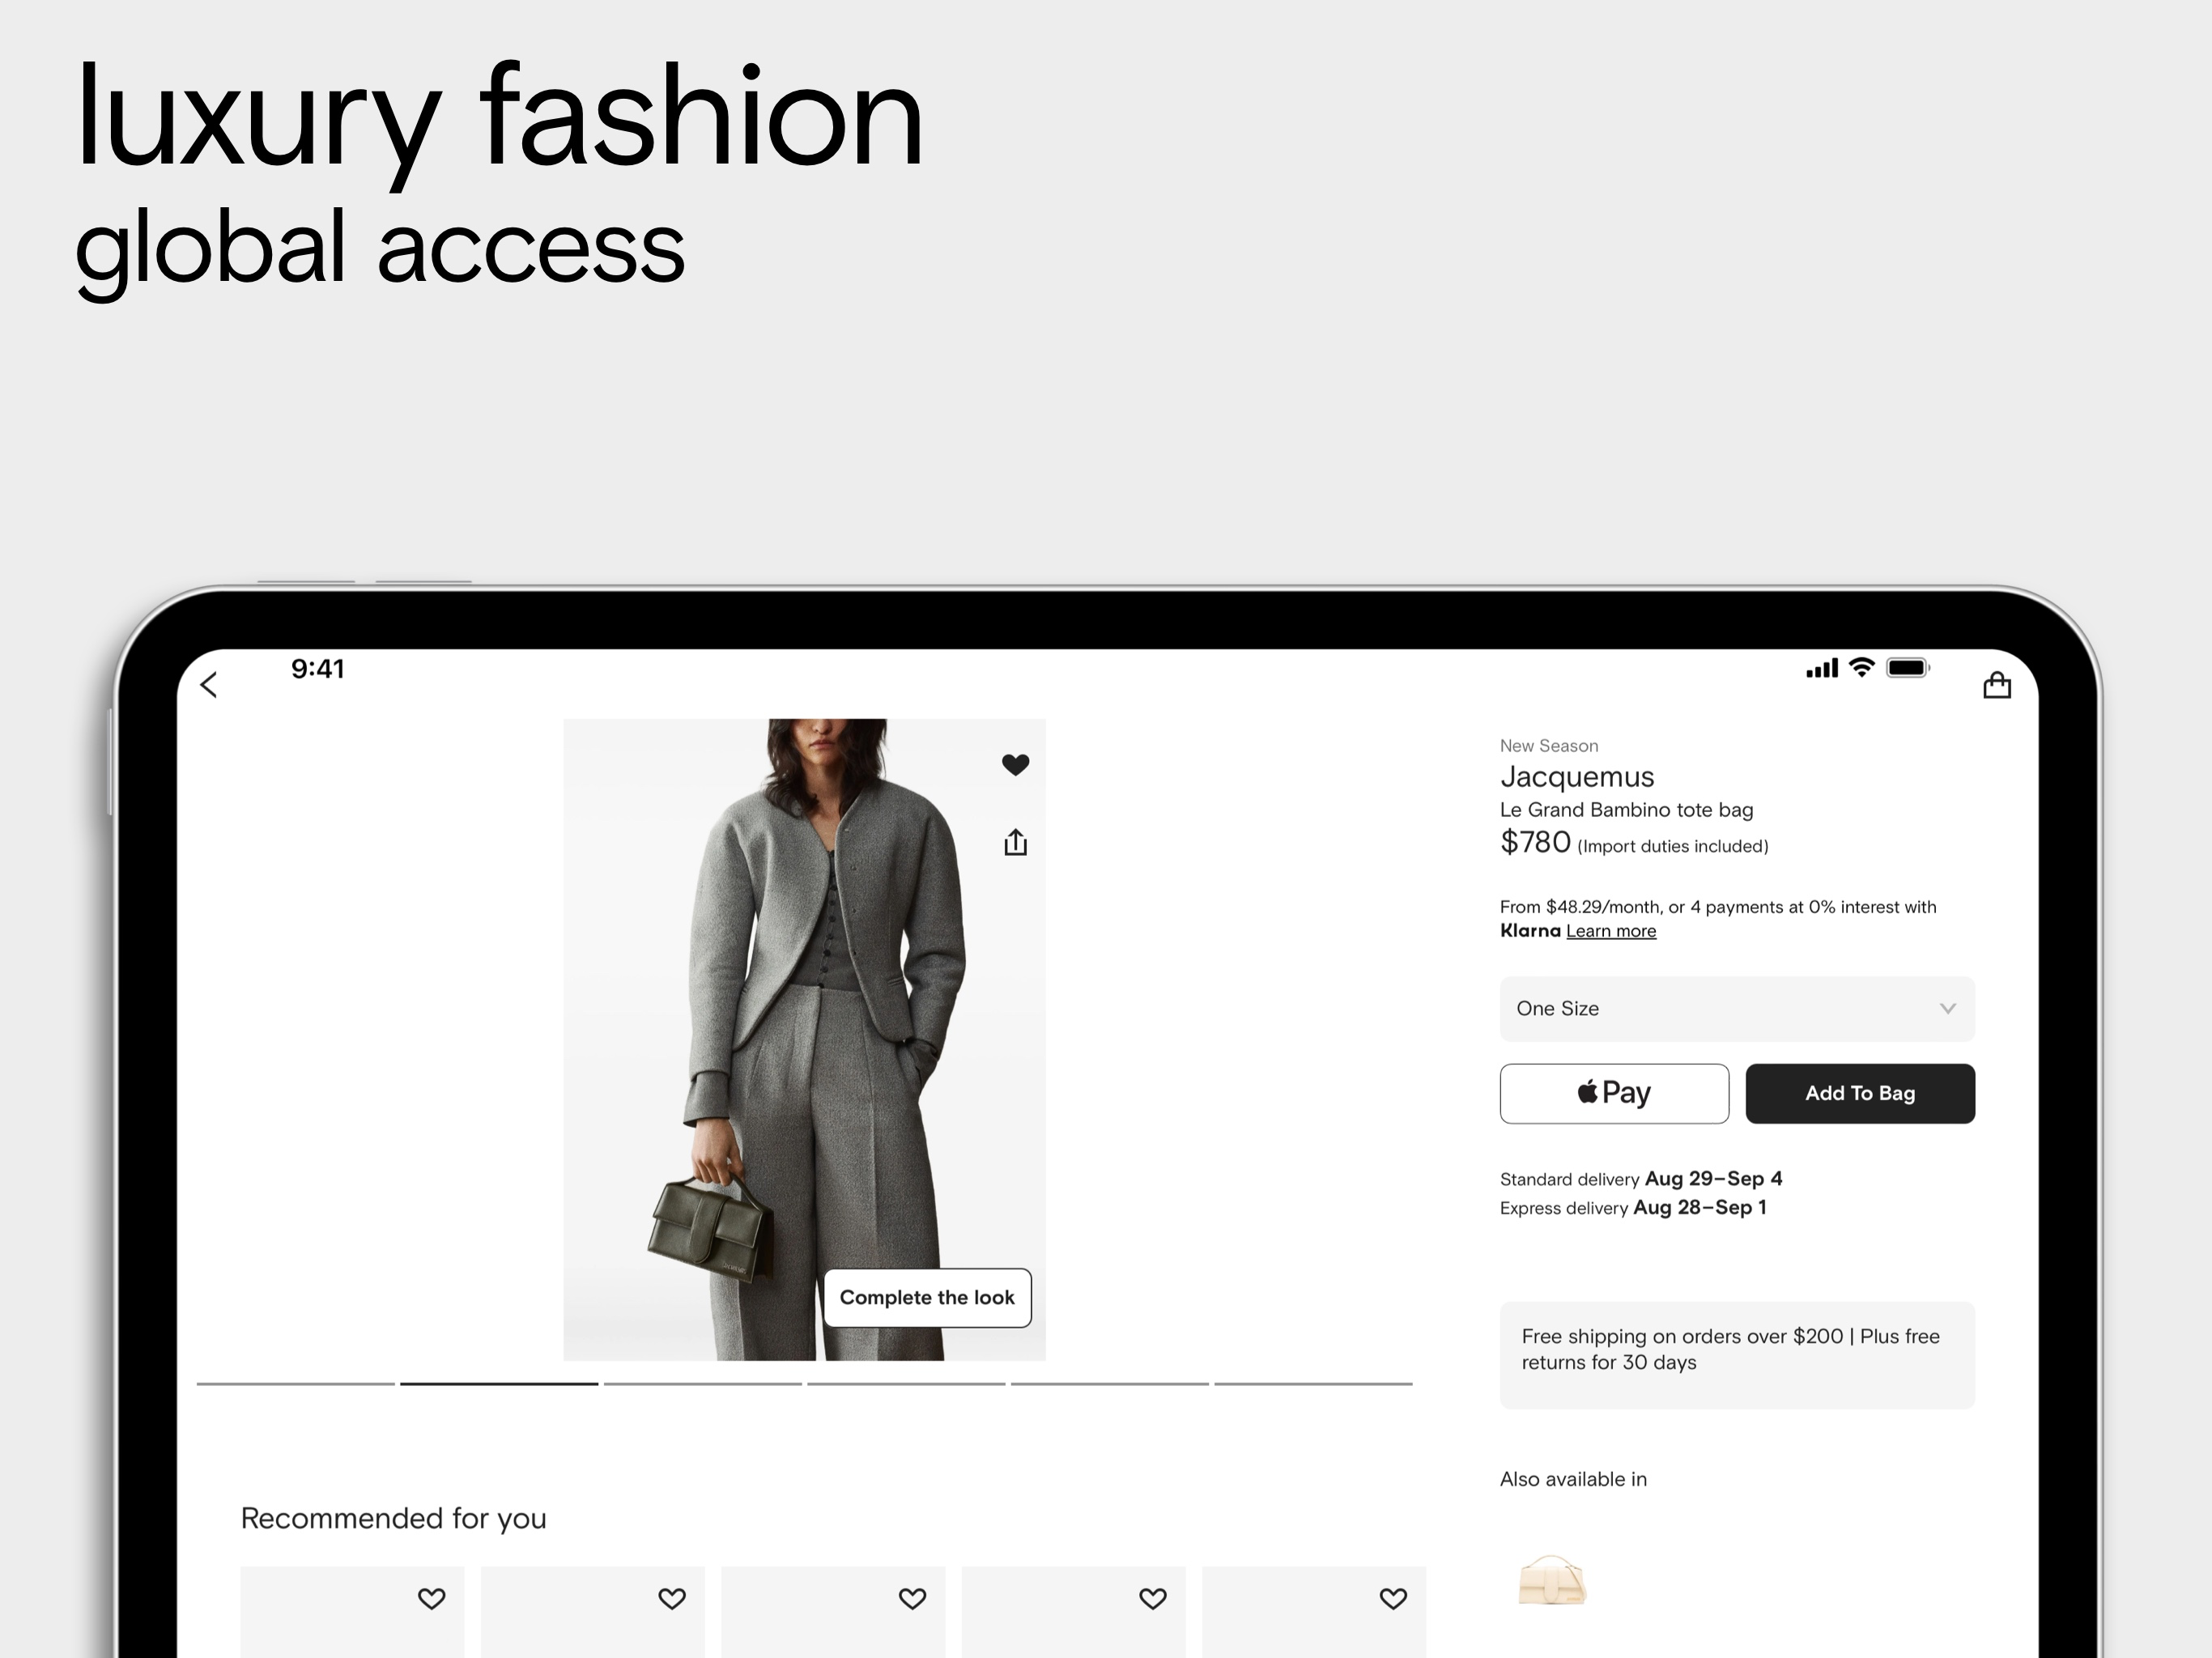This screenshot has height=1658, width=2212.
Task: Open the One Size dropdown
Action: click(1737, 1009)
